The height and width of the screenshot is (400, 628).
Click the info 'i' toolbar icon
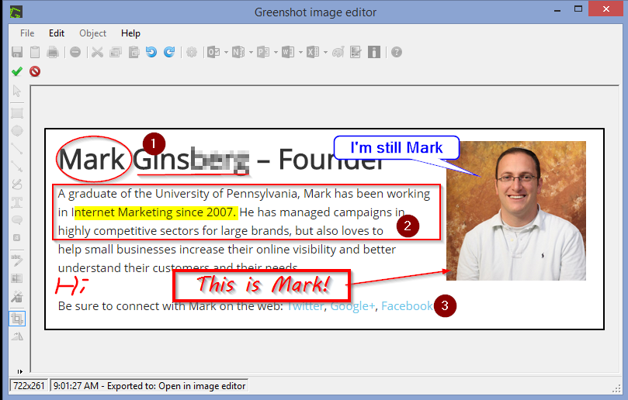[x=374, y=52]
